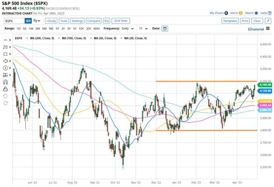Open the date calendar picker
The width and height of the screenshot is (274, 187).
click(x=165, y=28)
